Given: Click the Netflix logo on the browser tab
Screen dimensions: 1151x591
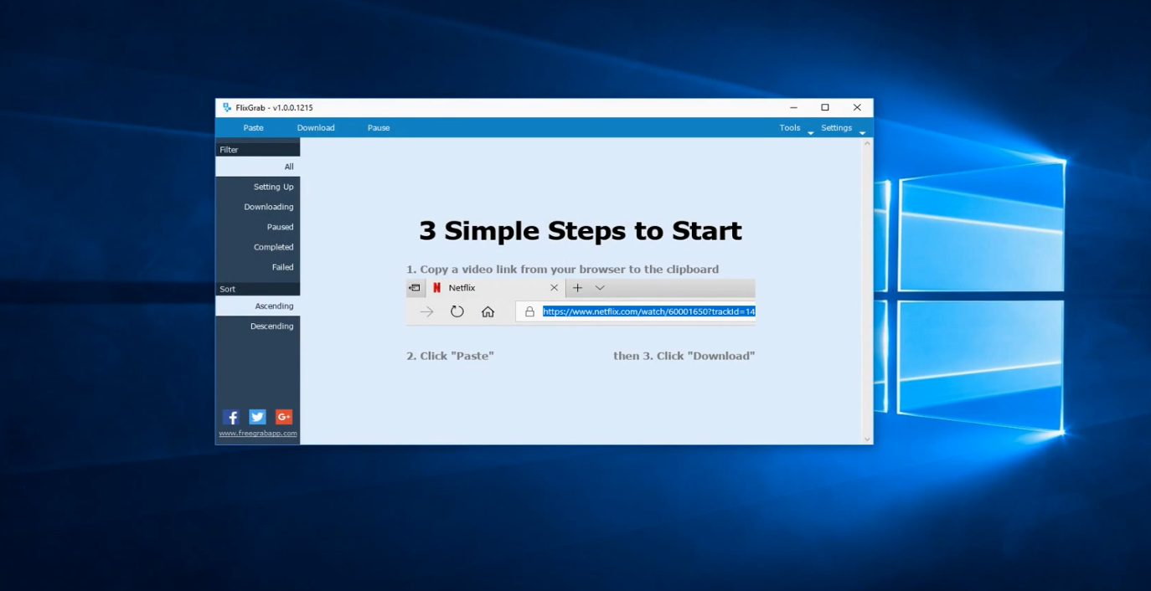Looking at the screenshot, I should (436, 288).
